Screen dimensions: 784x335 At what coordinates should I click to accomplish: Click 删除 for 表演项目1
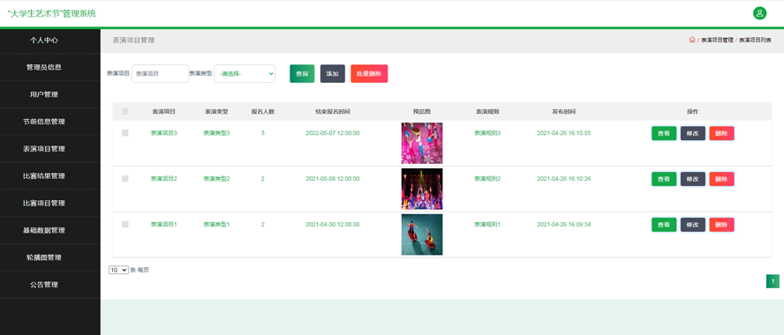click(721, 225)
